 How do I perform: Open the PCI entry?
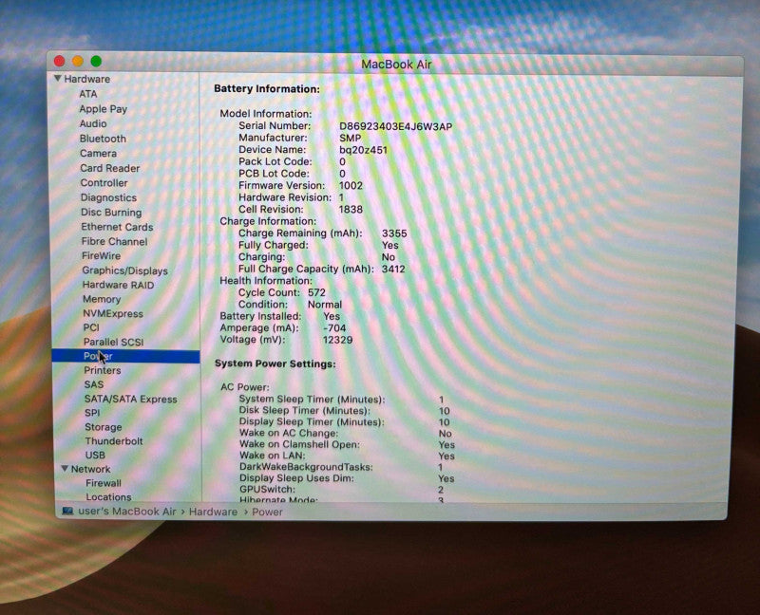coord(91,327)
